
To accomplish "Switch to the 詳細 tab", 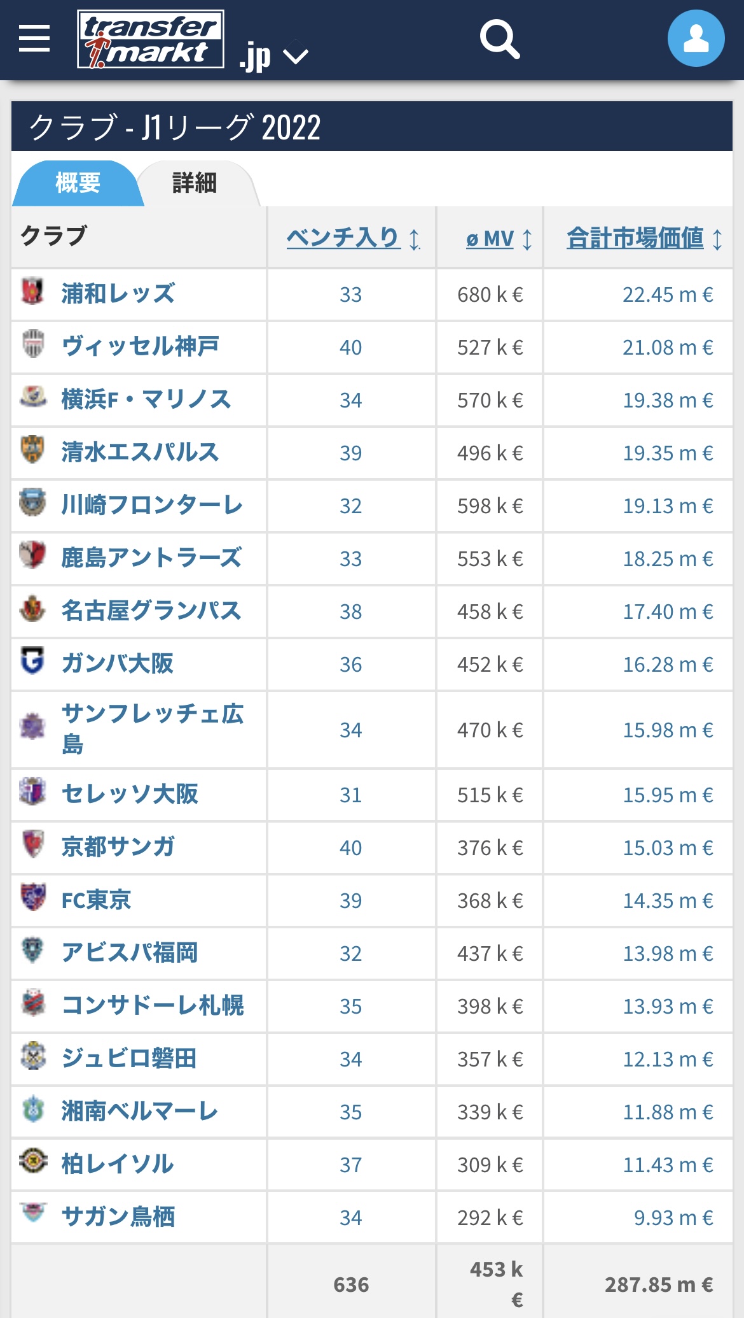I will (195, 183).
